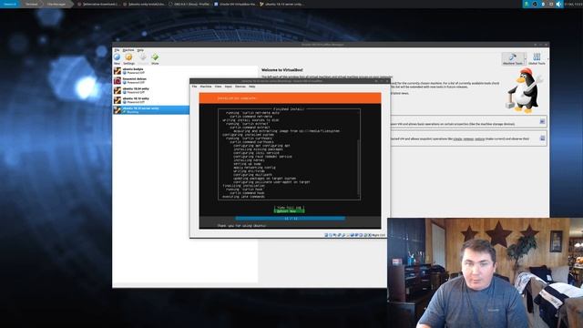Switch to the ubuntu 18.10 server taskbar entry
Viewport: 583px width, 328px height.
click(x=282, y=4)
